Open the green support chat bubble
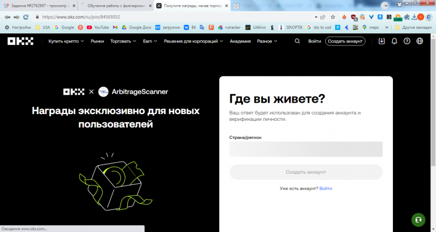The width and height of the screenshot is (436, 232). pyautogui.click(x=418, y=220)
